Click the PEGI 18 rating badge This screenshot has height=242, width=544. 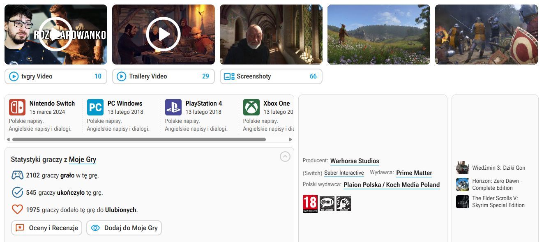click(x=310, y=204)
